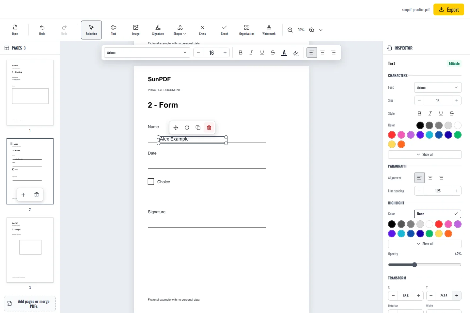
Task: Toggle underline in the floating toolbar
Action: pyautogui.click(x=262, y=52)
